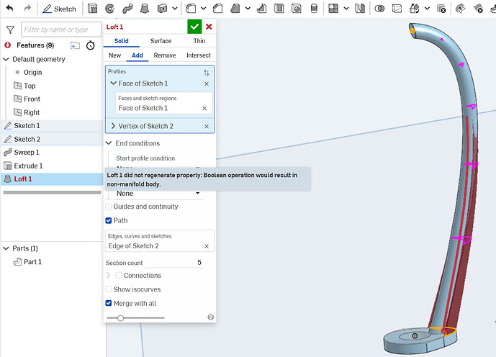496x357 pixels.
Task: Click the Undo arrow in the toolbar
Action: point(9,8)
